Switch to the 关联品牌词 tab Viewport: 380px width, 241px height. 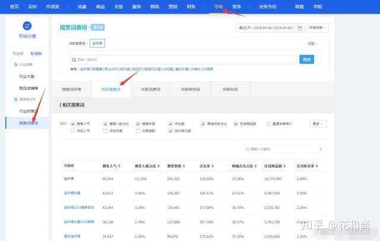tap(148, 89)
